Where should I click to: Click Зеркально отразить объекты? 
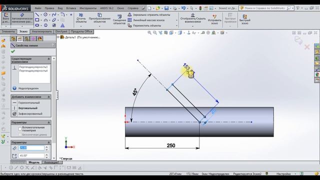(x=149, y=14)
